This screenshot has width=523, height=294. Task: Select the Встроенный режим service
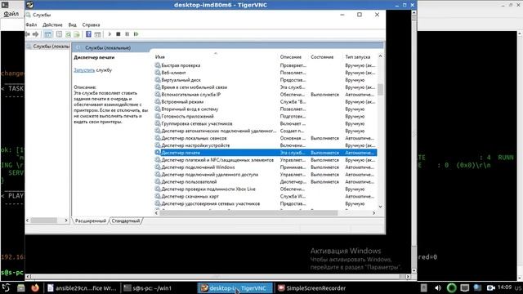[x=182, y=102]
